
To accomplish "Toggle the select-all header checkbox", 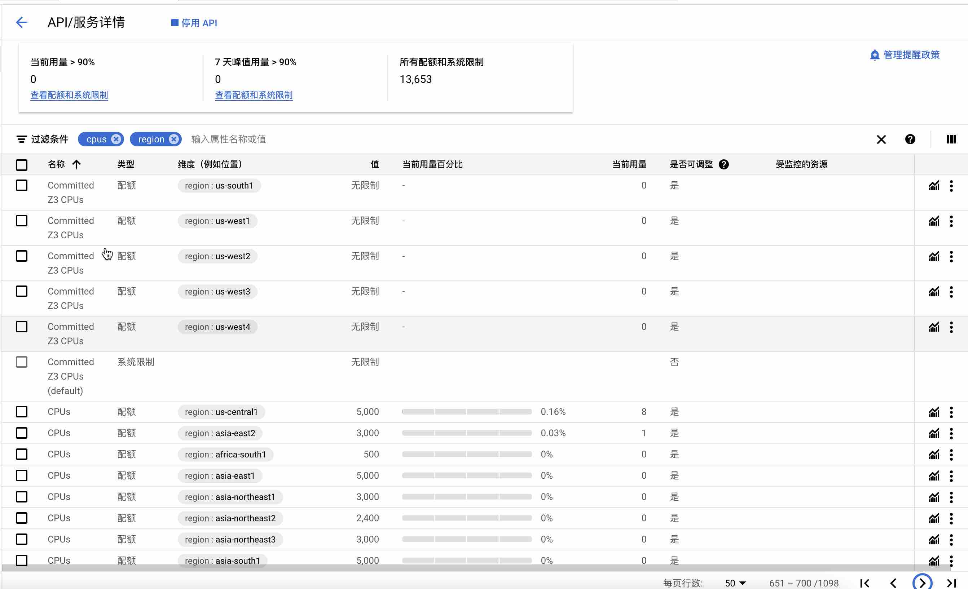I will [x=22, y=164].
